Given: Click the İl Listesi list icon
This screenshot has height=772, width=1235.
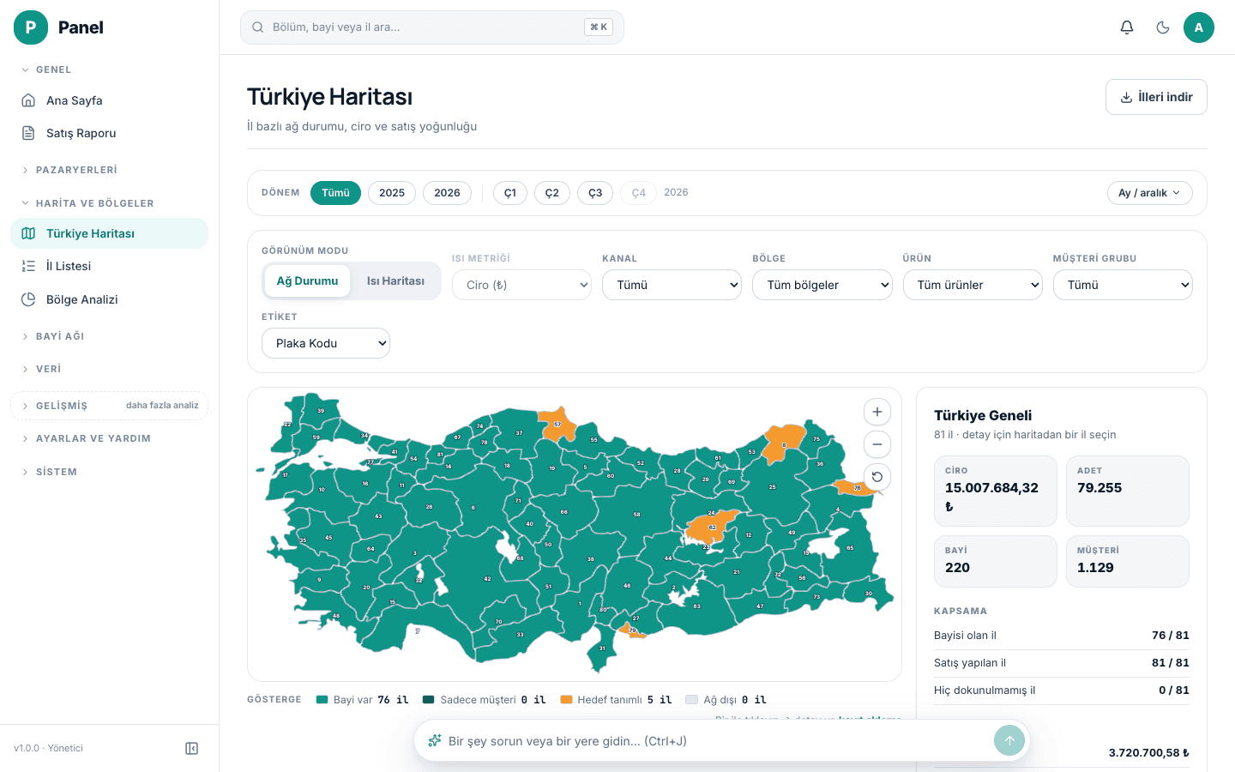Looking at the screenshot, I should tap(28, 266).
